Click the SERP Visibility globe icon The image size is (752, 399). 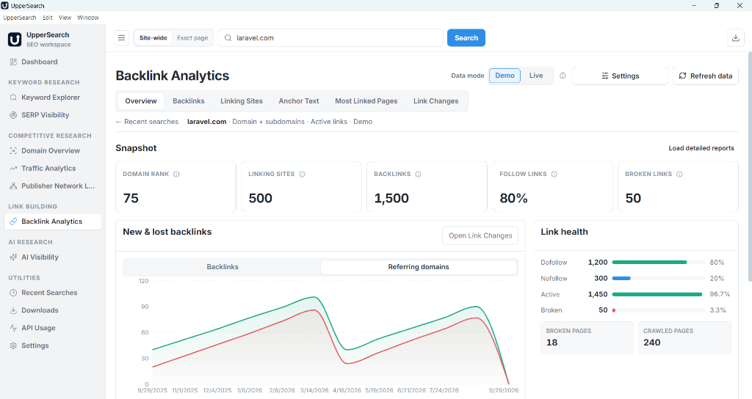point(13,115)
